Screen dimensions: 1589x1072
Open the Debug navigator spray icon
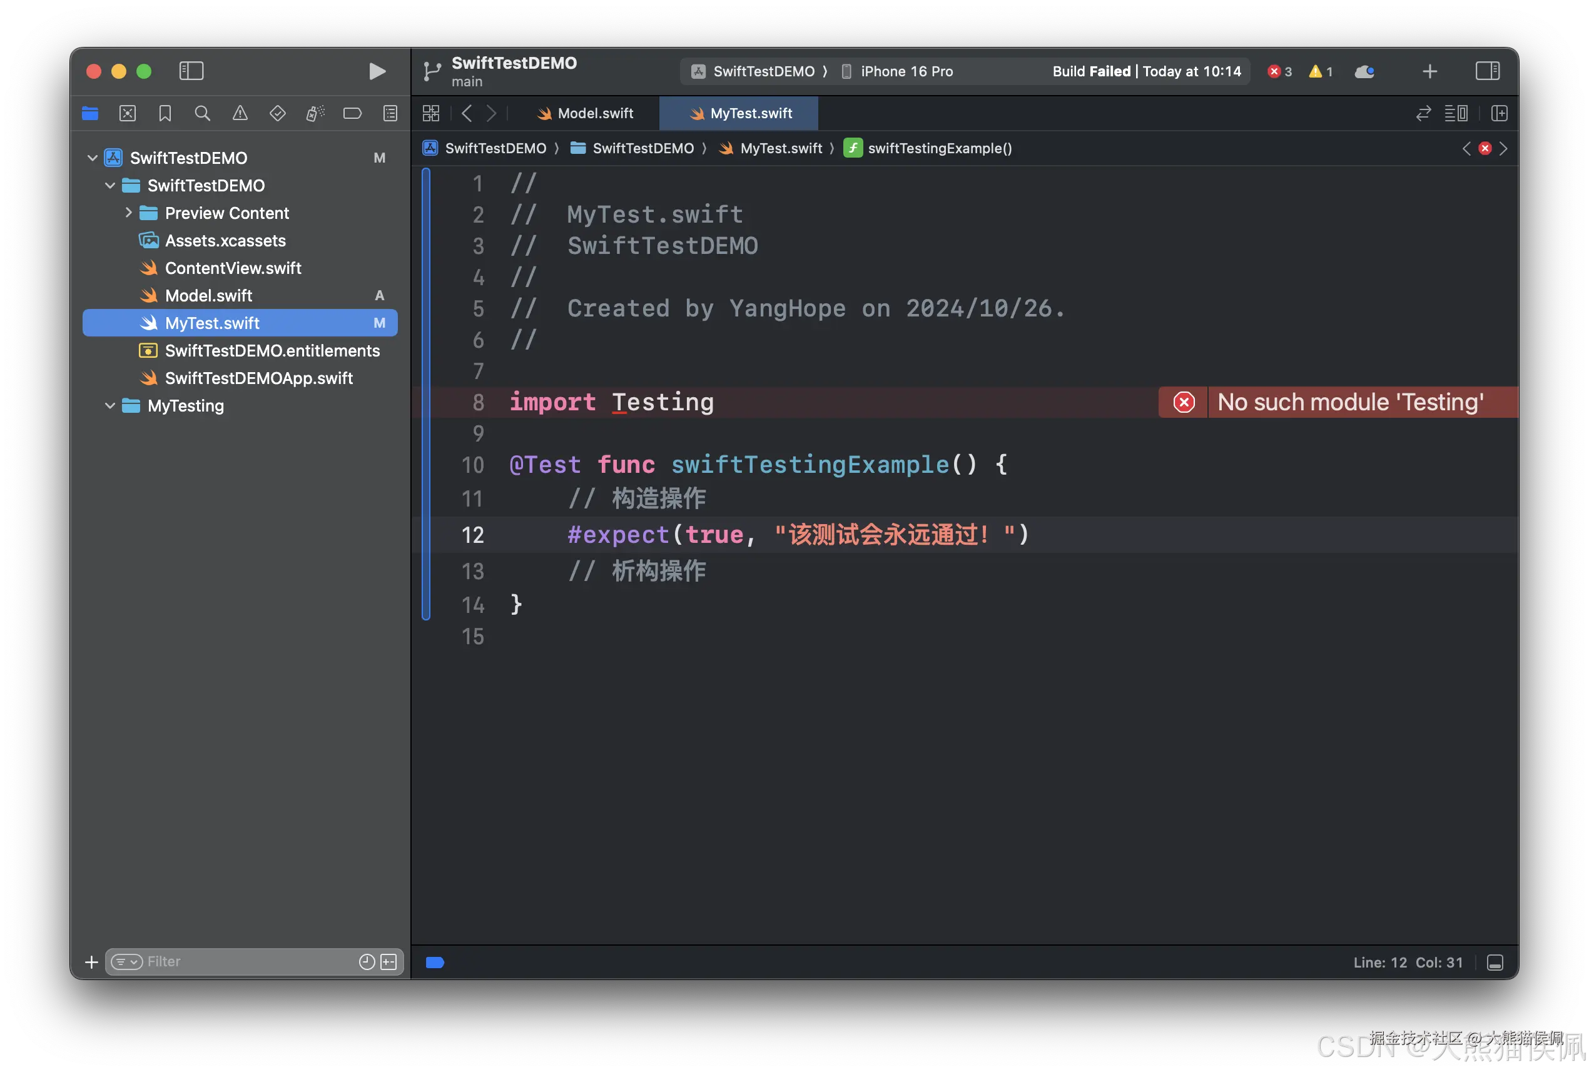click(315, 113)
